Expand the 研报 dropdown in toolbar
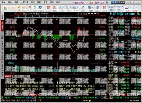The width and height of the screenshot is (142, 103). tap(122, 7)
